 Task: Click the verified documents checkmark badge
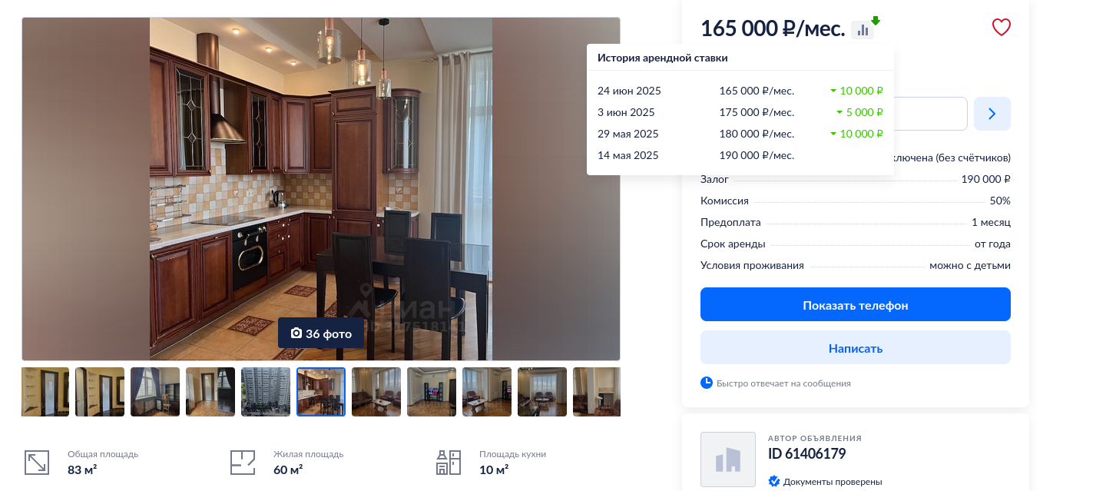tap(774, 482)
